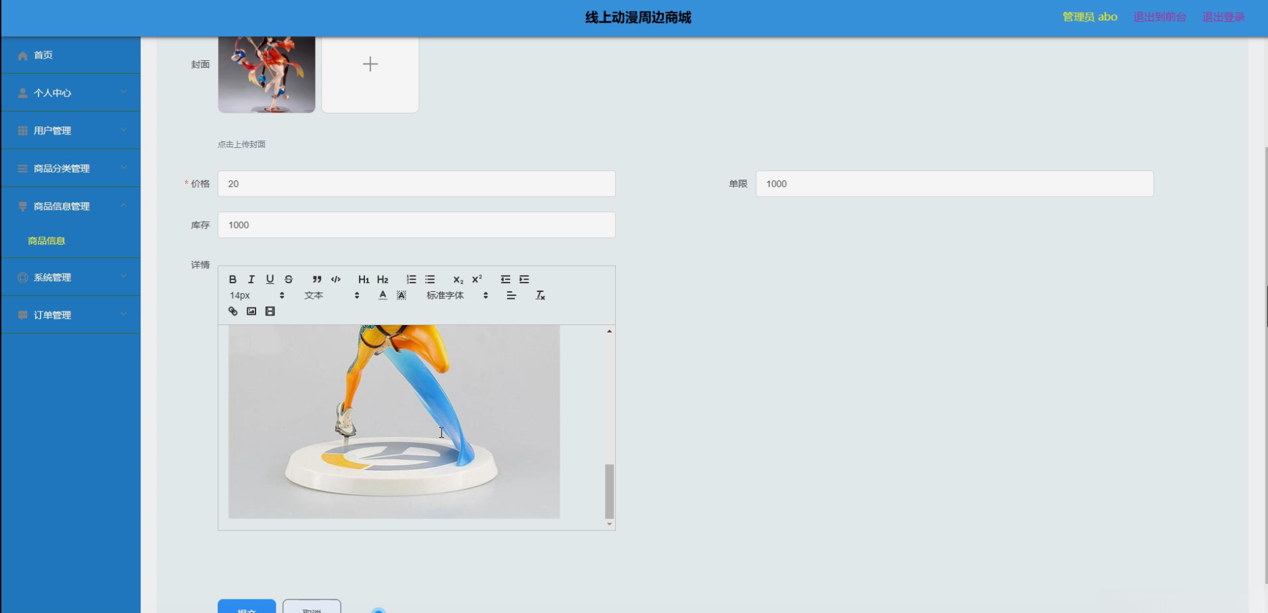Viewport: 1268px width, 613px height.
Task: Open the 商品信息 submenu item
Action: (47, 241)
